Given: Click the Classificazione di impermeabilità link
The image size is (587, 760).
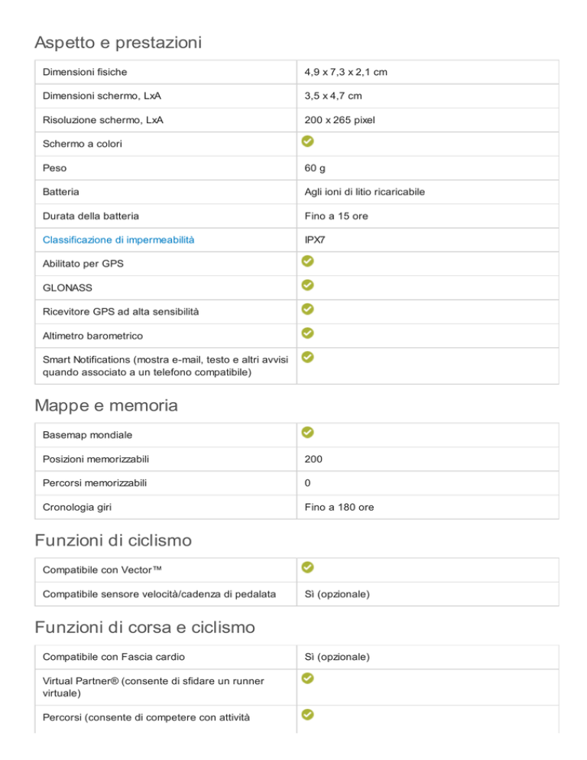Looking at the screenshot, I should (x=118, y=240).
